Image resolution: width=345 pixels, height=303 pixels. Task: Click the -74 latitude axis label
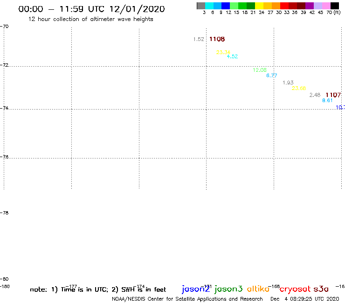click(x=4, y=108)
